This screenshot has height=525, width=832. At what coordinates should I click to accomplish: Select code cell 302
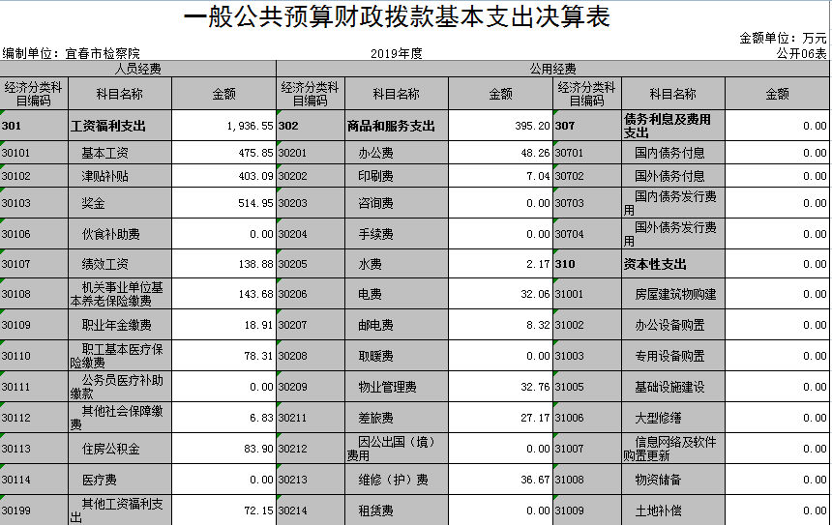(x=311, y=126)
